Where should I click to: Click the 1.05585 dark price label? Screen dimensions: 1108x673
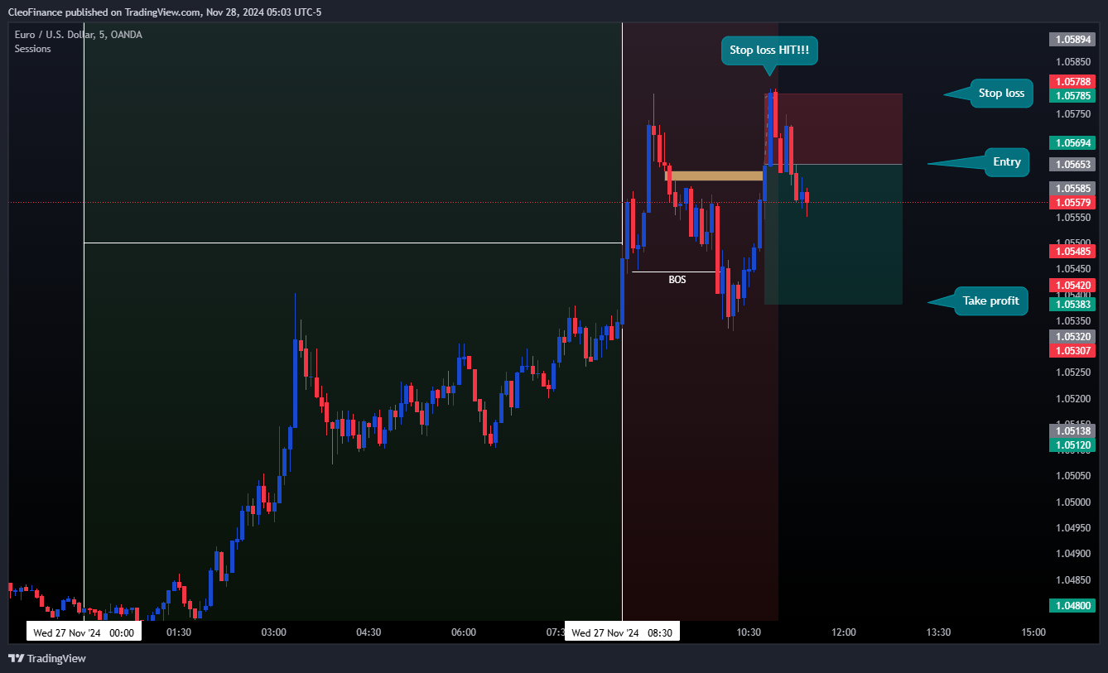[1072, 188]
